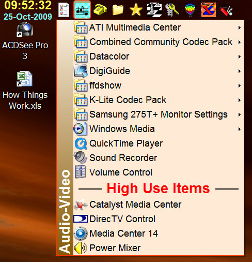Expand the DigiGuide submenu arrow
252x262 pixels.
coord(240,71)
